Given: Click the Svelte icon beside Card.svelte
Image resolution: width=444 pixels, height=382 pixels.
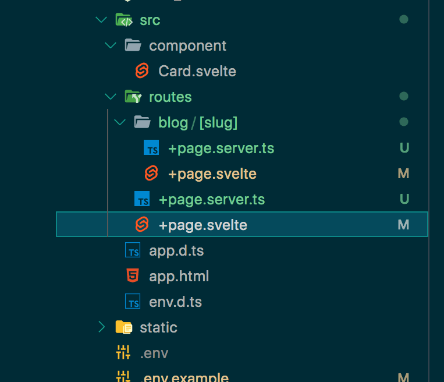Looking at the screenshot, I should [x=142, y=71].
